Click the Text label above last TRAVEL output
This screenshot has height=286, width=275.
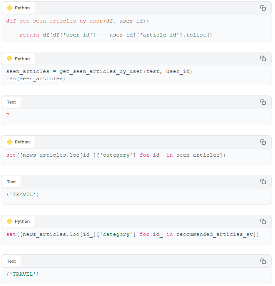pyautogui.click(x=11, y=261)
